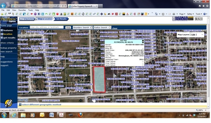
Task: Click the Location search input field
Action: pyautogui.click(x=46, y=27)
